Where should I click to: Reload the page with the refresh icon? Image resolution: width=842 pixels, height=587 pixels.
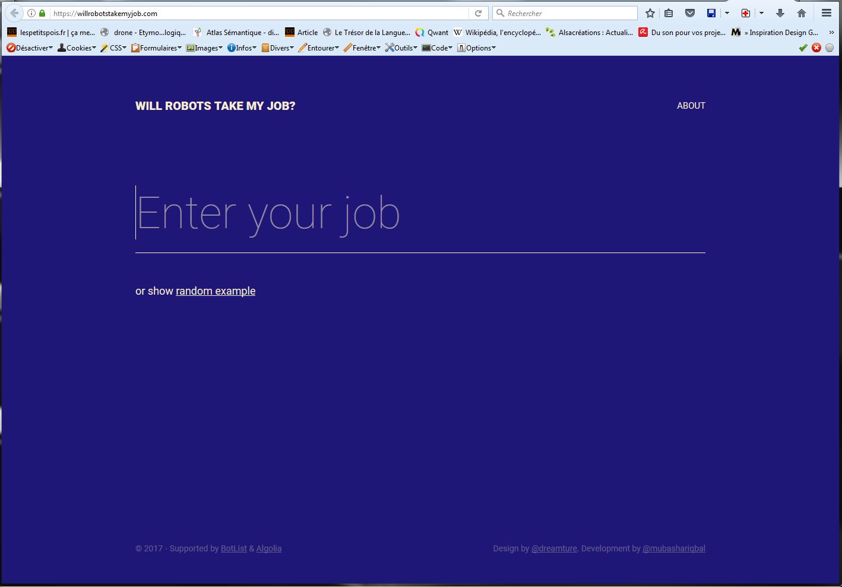pos(478,13)
